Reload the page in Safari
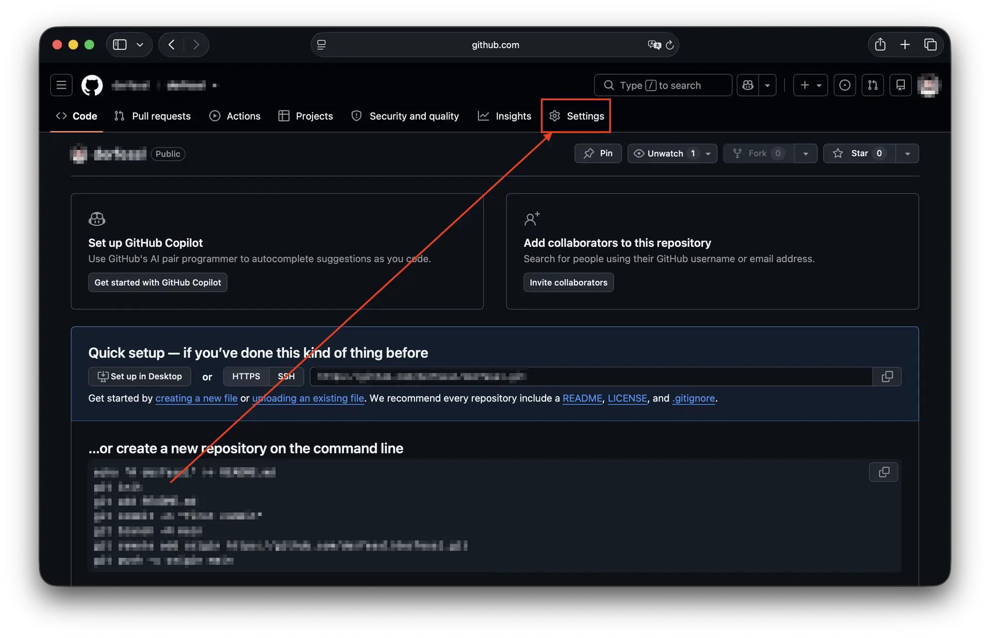The width and height of the screenshot is (990, 638). click(670, 45)
